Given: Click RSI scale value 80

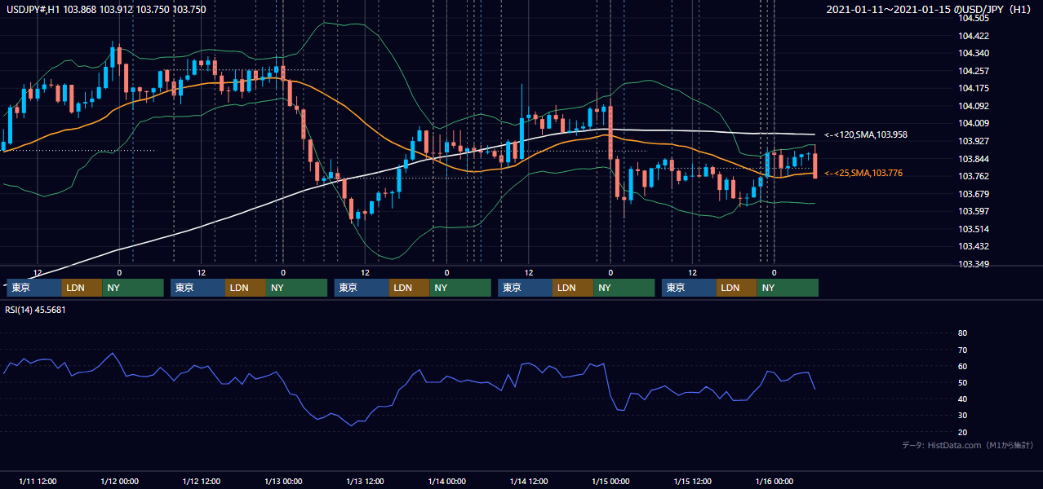Looking at the screenshot, I should tap(962, 333).
